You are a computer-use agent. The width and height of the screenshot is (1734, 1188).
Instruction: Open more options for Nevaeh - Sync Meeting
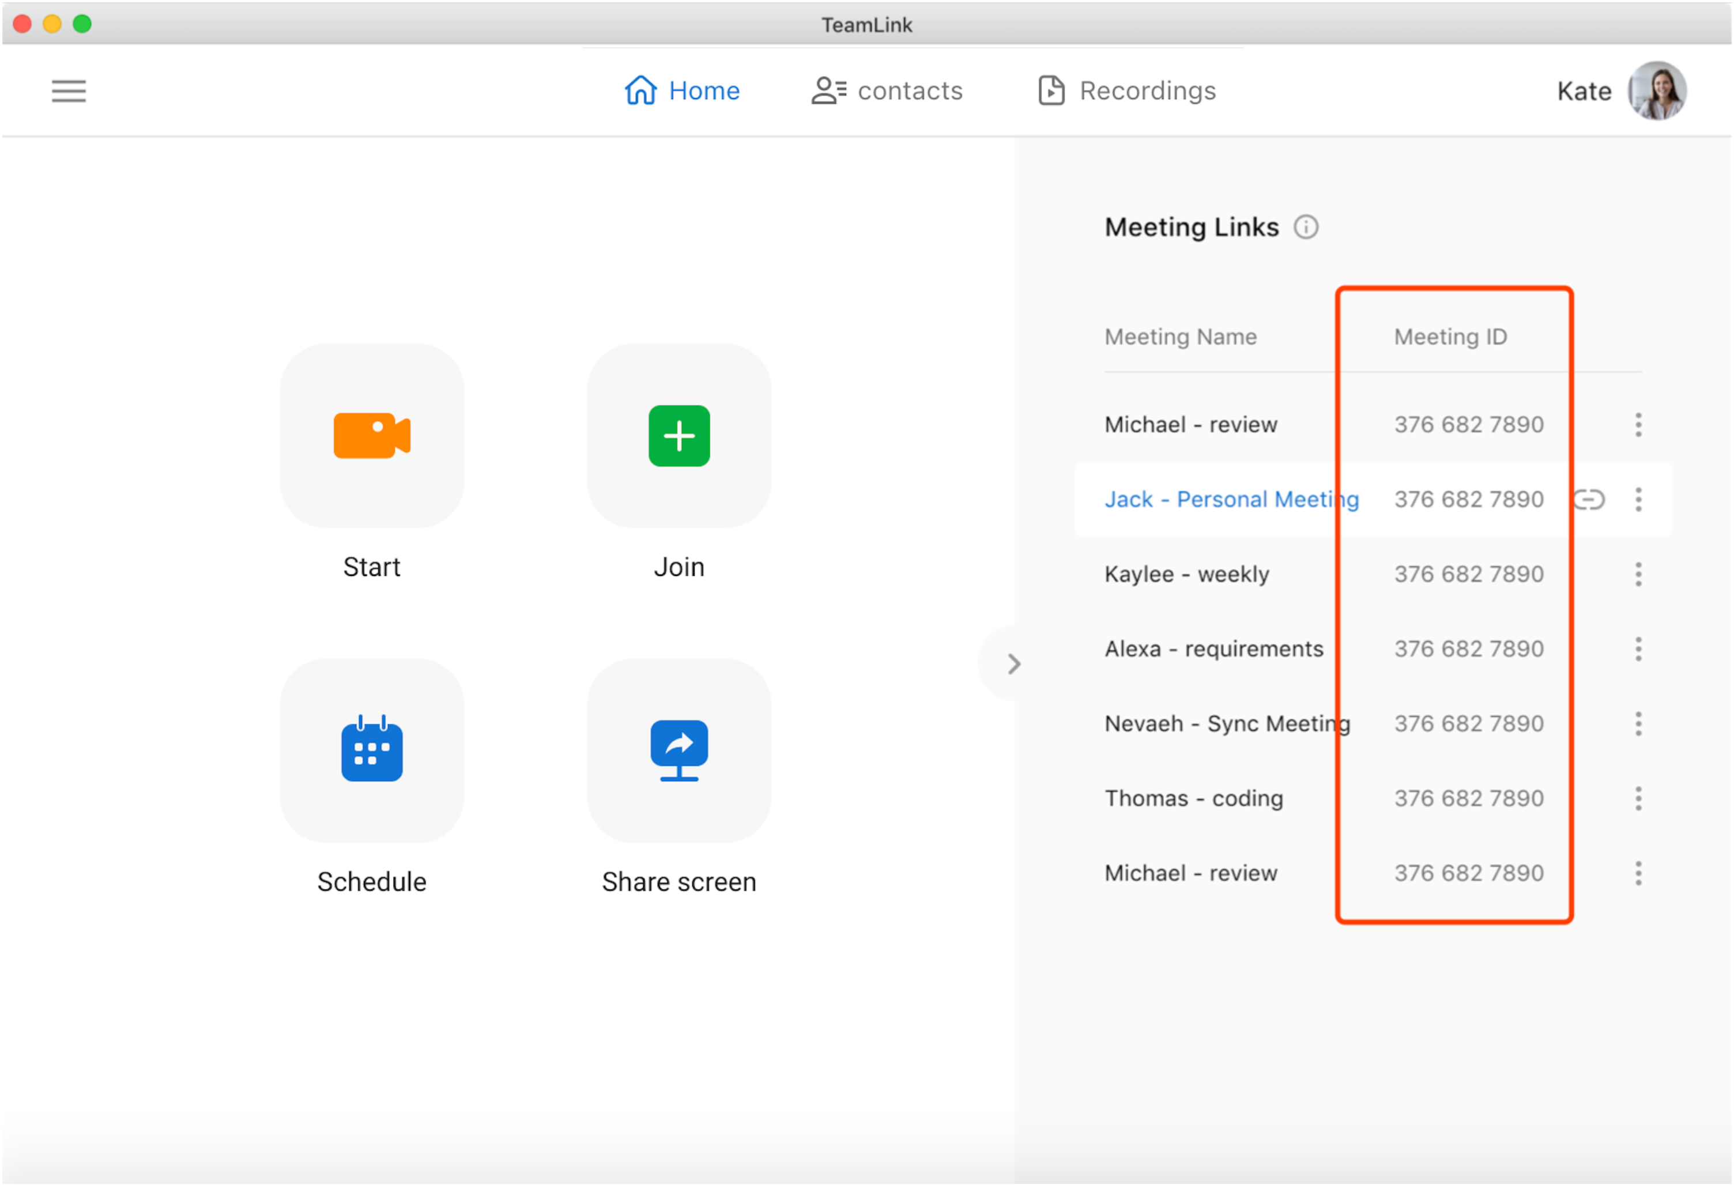pos(1638,723)
